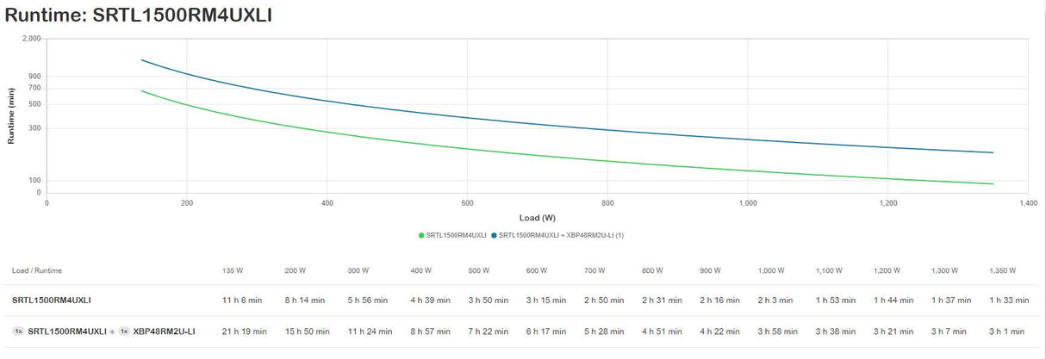Screen dimensions: 1046x359
Task: Click the 1,350 W column header
Action: tap(1002, 270)
